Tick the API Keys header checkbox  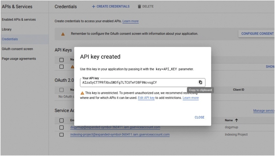pos(62,60)
